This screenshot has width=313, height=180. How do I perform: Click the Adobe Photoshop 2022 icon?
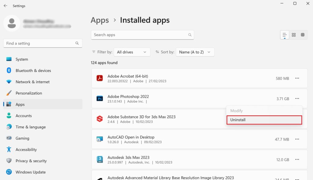click(100, 99)
